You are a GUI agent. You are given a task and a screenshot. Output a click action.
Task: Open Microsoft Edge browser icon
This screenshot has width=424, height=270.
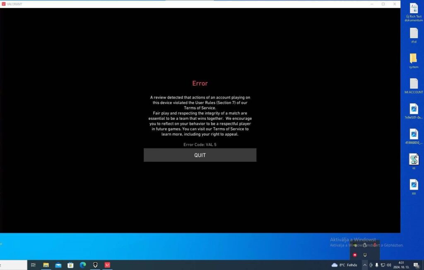(83, 265)
